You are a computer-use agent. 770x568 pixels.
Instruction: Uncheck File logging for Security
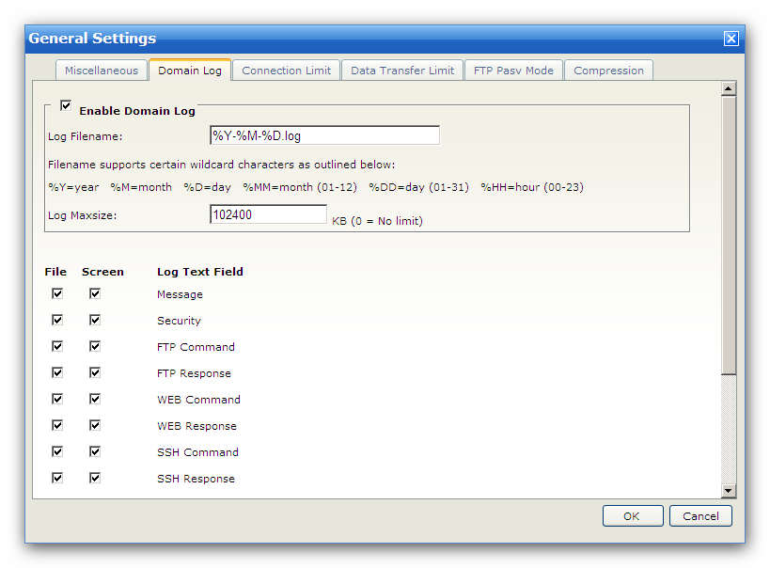click(x=57, y=321)
